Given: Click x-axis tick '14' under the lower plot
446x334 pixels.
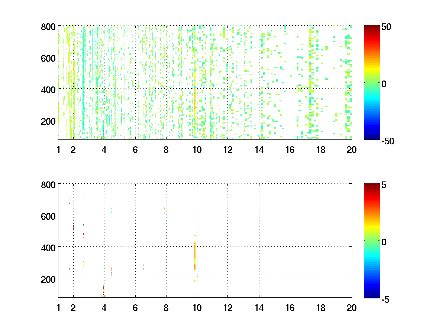Looking at the screenshot, I should point(259,308).
